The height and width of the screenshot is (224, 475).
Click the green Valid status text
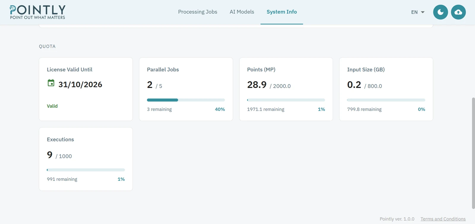pyautogui.click(x=52, y=106)
